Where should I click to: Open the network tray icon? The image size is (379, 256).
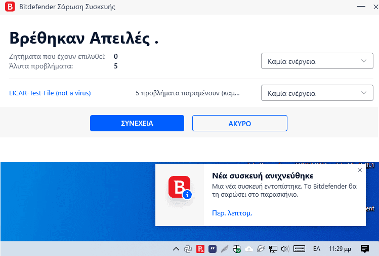[273, 249]
